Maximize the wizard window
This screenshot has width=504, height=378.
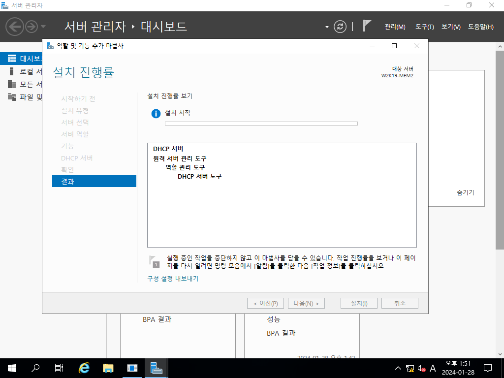point(394,46)
